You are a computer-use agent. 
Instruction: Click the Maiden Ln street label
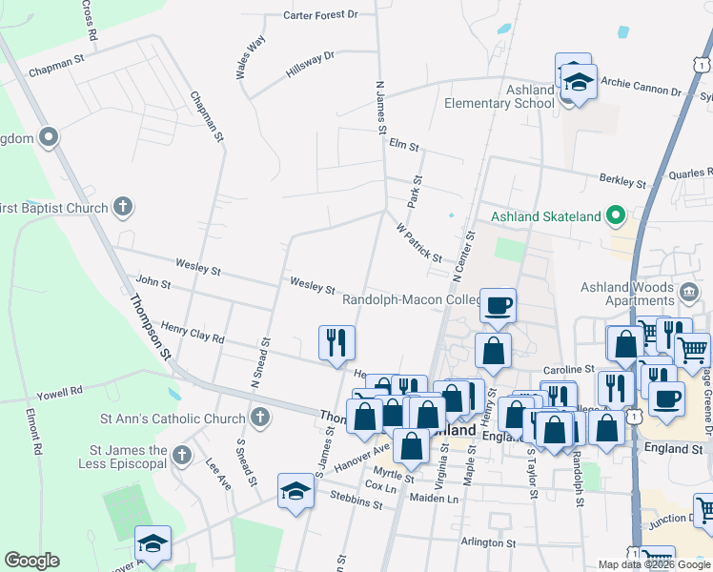[x=434, y=499]
